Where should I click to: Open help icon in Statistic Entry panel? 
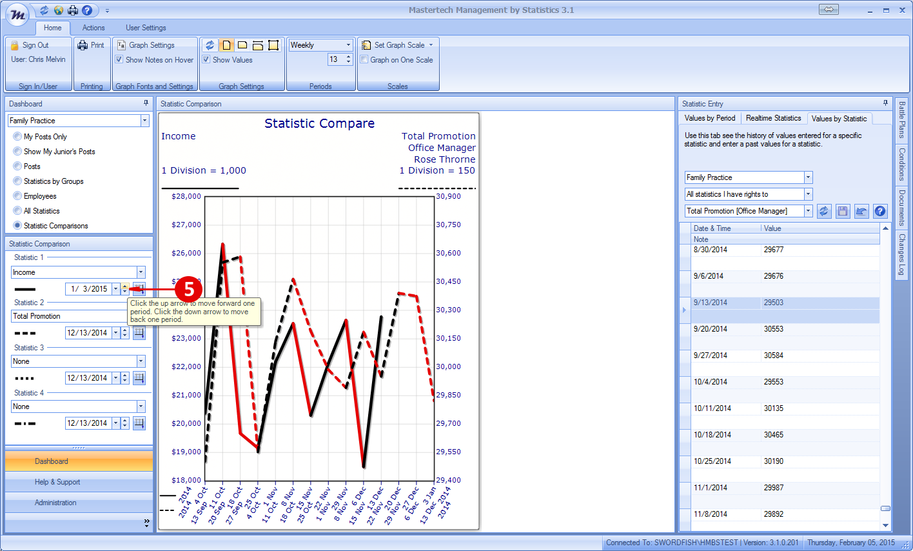[x=880, y=211]
